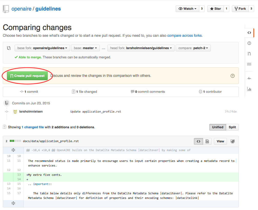The image size is (258, 210).
Task: Click the watchers count 3
Action: click(202, 9)
